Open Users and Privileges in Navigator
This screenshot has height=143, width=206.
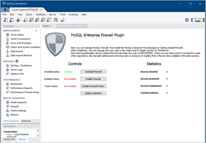click(x=21, y=43)
